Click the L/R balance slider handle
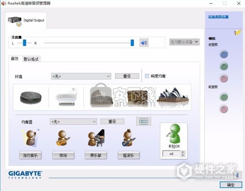Image resolution: width=245 pixels, height=191 pixels. coord(24,42)
